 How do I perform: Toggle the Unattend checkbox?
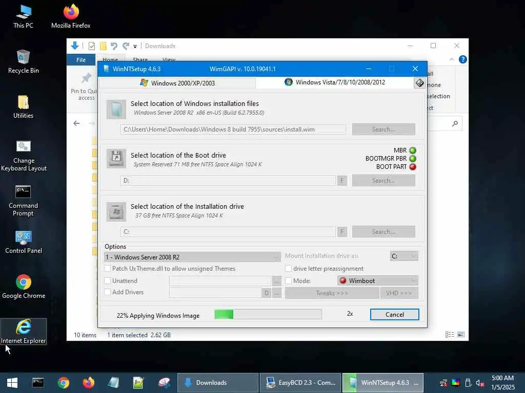pyautogui.click(x=108, y=281)
